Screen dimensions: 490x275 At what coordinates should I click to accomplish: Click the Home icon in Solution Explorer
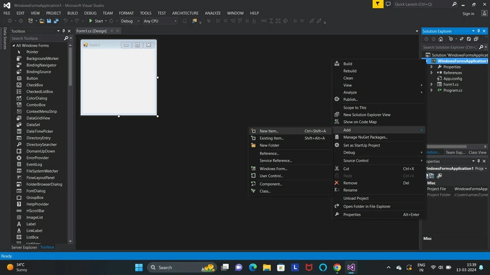point(440,39)
